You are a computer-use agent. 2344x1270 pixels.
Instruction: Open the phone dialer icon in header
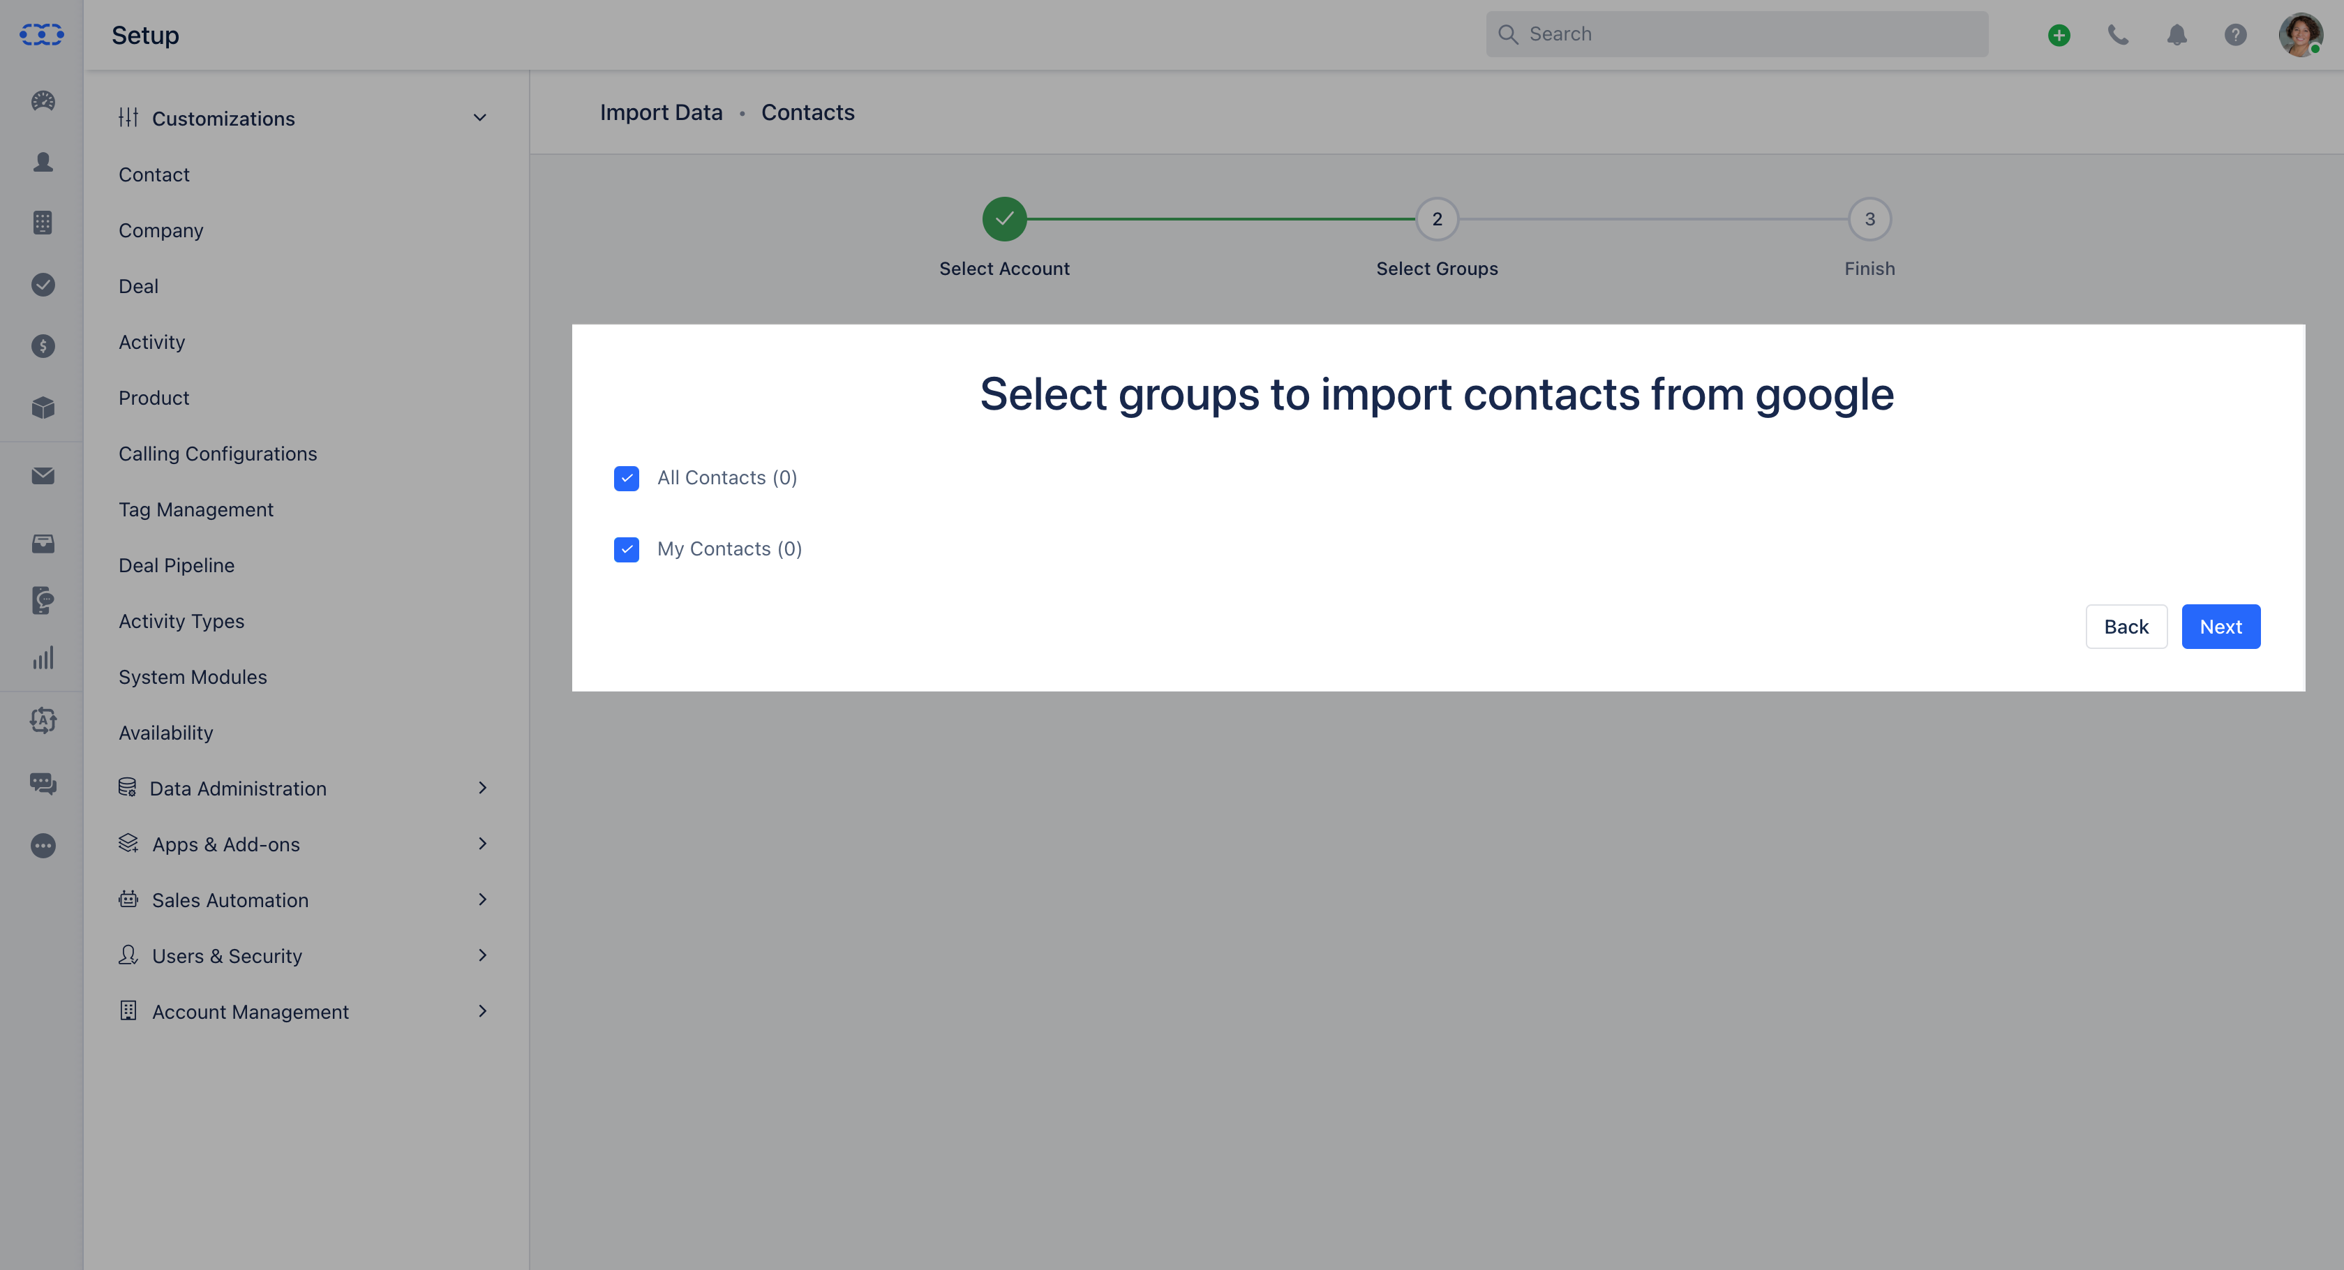2119,35
